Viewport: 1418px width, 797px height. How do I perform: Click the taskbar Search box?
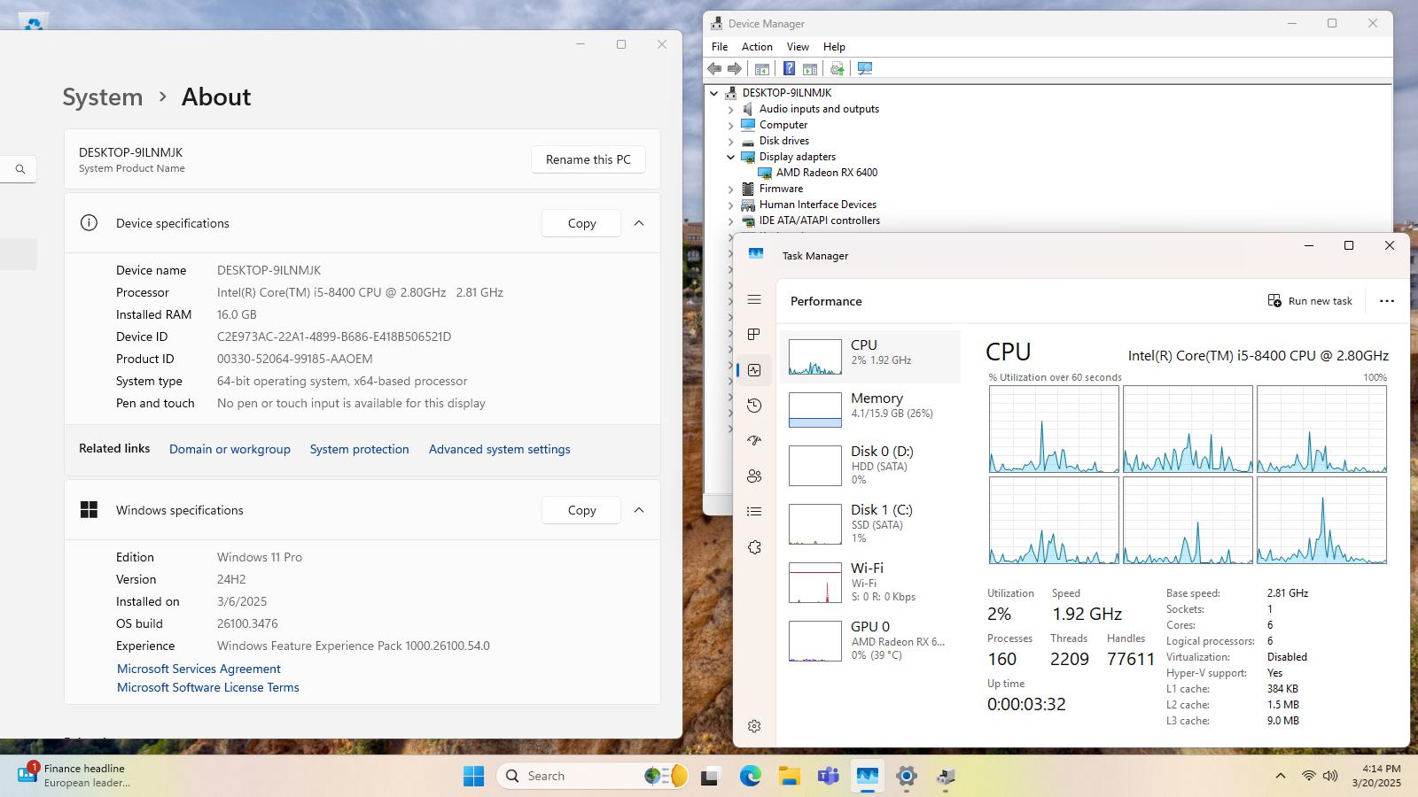tap(593, 776)
